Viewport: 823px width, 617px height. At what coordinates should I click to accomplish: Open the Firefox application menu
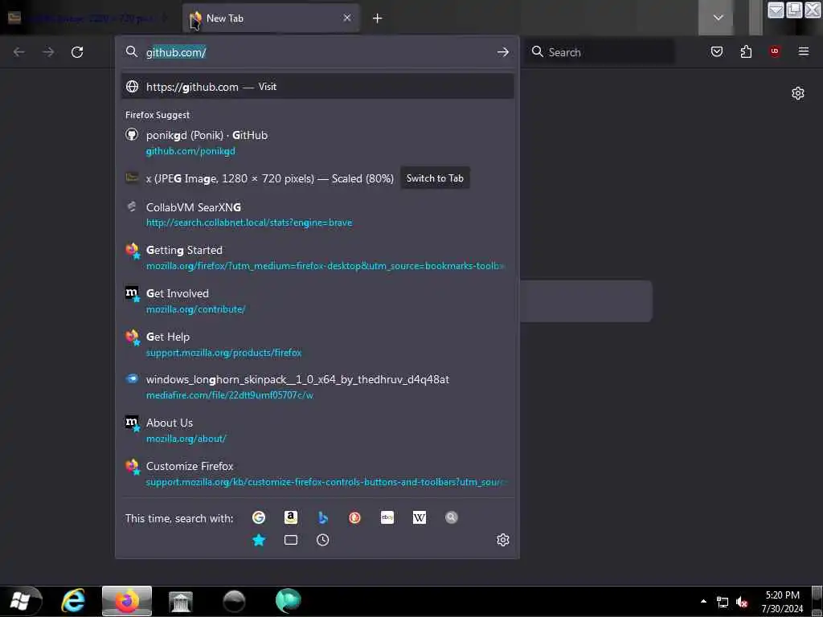click(804, 51)
